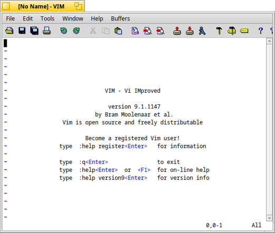Click the window icon in title bar
The height and width of the screenshot is (233, 275).
6,6
